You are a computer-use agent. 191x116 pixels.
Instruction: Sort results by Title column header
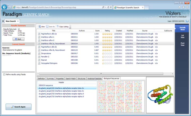(53, 31)
